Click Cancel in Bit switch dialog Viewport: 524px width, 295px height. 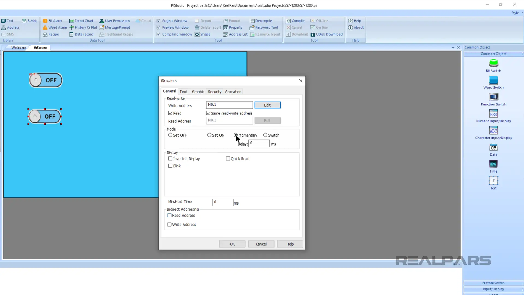point(261,244)
